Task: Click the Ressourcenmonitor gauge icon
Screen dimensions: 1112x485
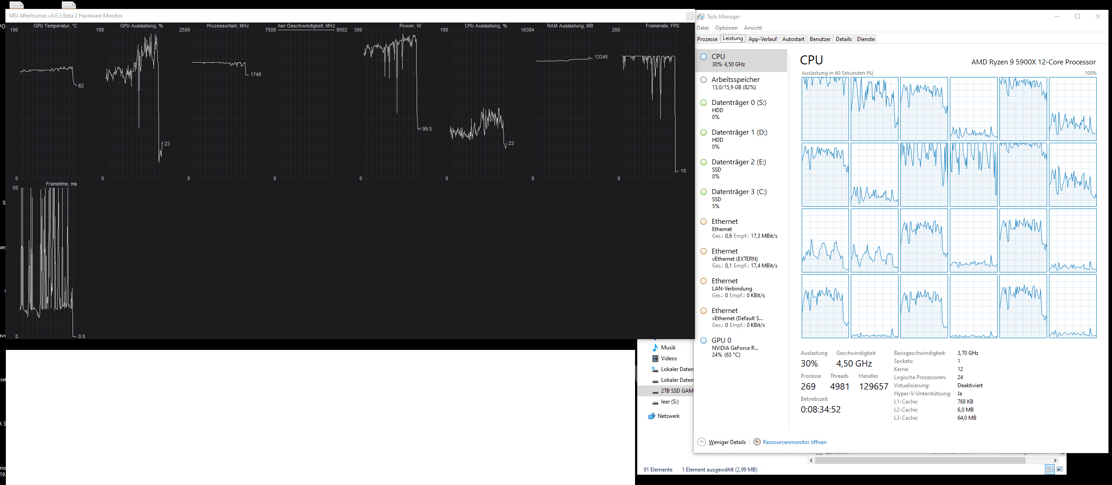Action: 757,442
